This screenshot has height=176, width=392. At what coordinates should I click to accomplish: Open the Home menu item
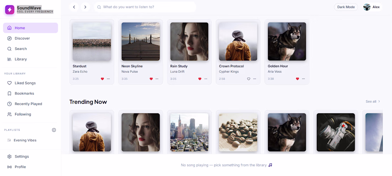[x=31, y=28]
